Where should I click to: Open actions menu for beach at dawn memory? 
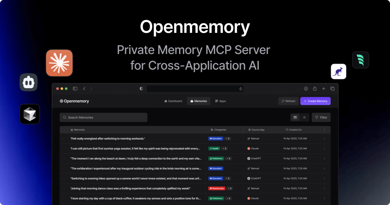pyautogui.click(x=324, y=158)
